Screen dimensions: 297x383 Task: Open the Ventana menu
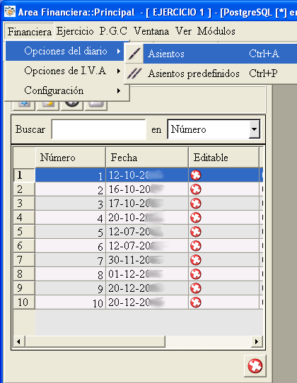(x=151, y=31)
